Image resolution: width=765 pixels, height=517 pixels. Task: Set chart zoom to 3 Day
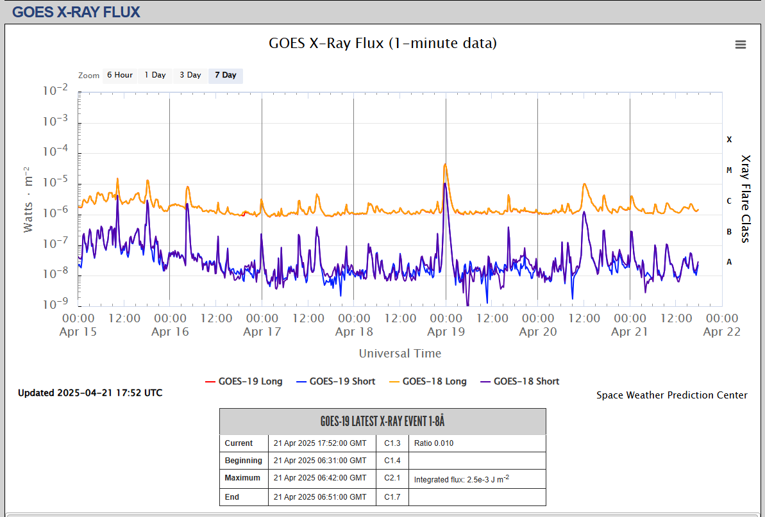coord(190,76)
